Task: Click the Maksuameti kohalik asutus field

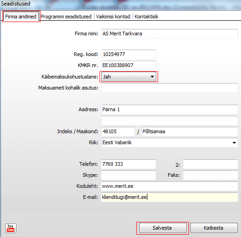Action: point(170,88)
